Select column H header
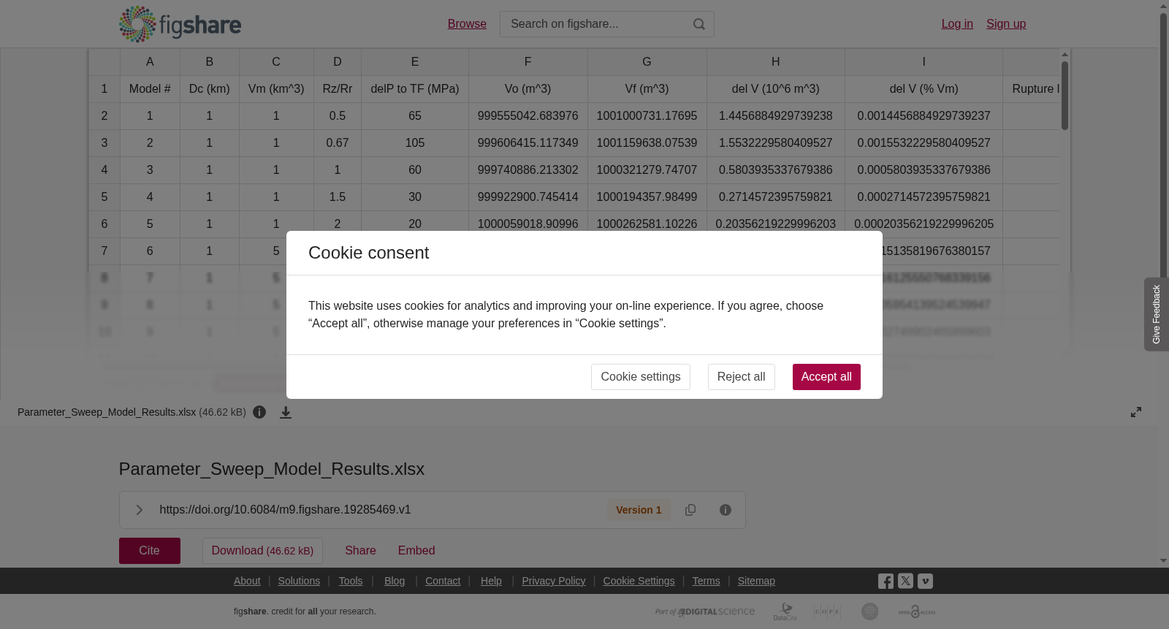The width and height of the screenshot is (1169, 629). point(776,62)
